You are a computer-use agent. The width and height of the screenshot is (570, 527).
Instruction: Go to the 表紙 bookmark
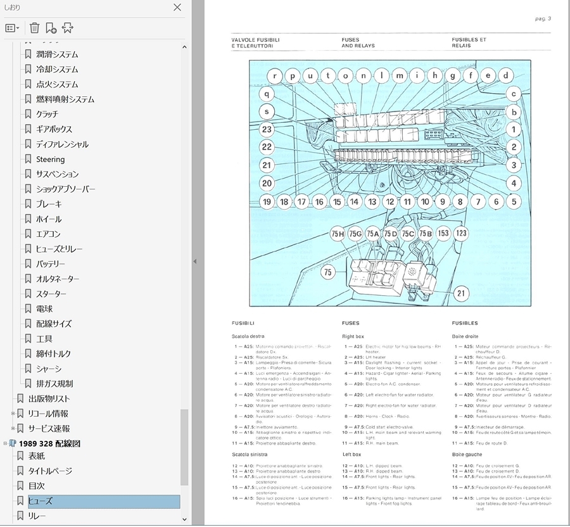(x=37, y=456)
